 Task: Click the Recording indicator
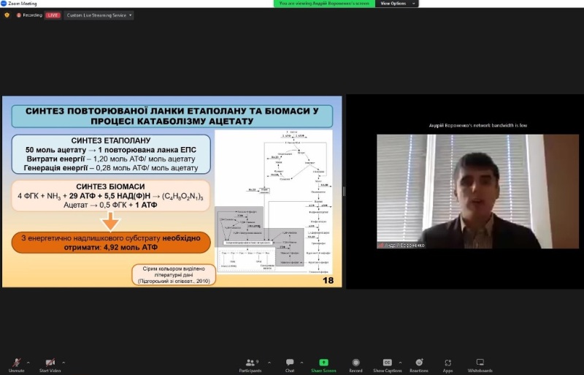tap(29, 15)
